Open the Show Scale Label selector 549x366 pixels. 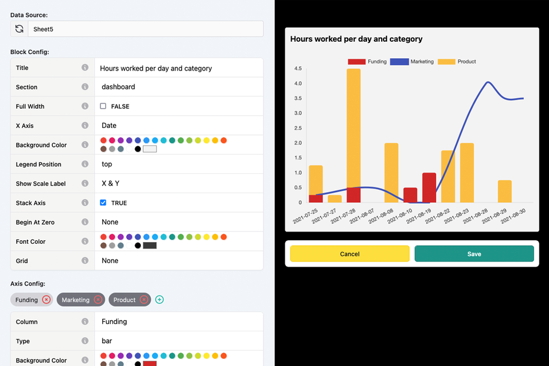click(x=176, y=183)
